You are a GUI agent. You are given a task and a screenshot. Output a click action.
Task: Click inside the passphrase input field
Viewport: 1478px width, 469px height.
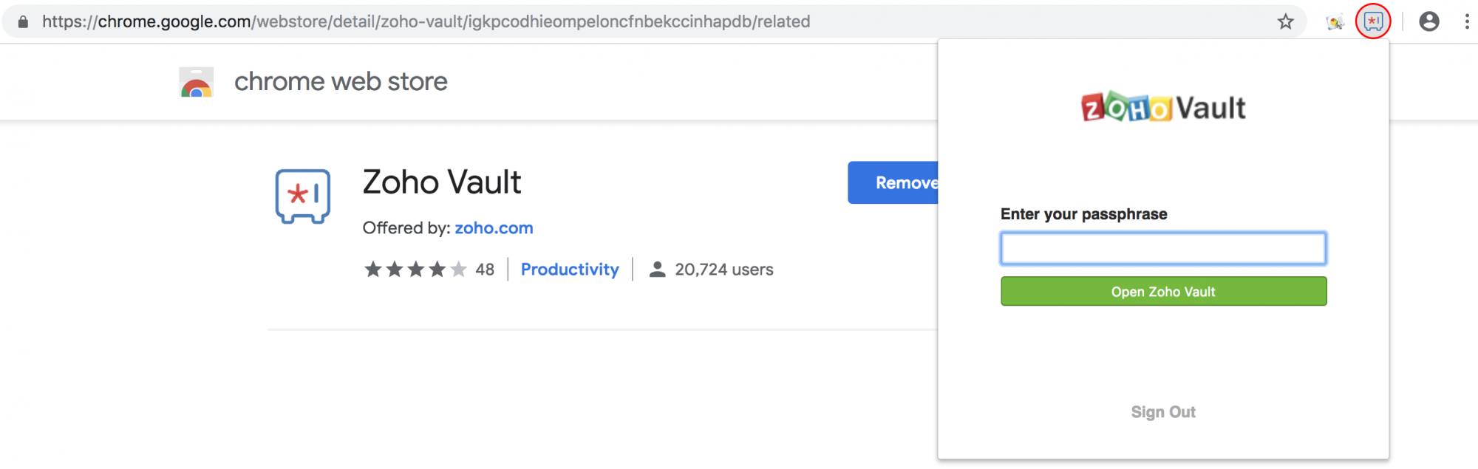point(1162,249)
